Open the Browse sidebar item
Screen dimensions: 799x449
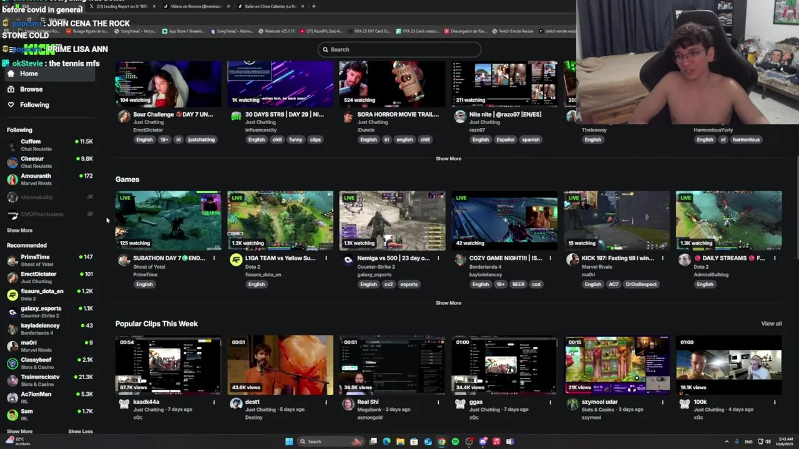click(50, 89)
